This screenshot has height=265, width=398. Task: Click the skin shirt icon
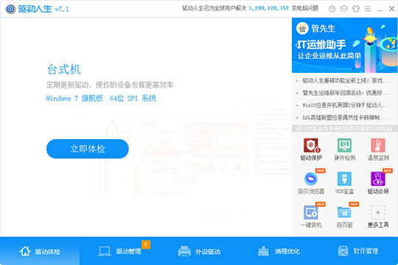pyautogui.click(x=356, y=9)
